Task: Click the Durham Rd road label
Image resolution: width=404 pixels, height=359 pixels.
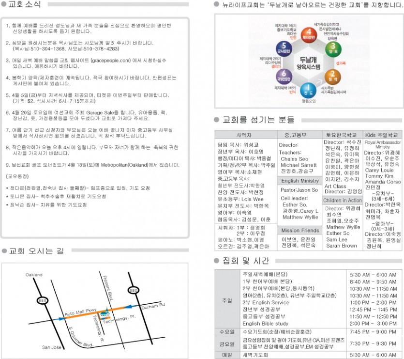Action: pyautogui.click(x=153, y=306)
